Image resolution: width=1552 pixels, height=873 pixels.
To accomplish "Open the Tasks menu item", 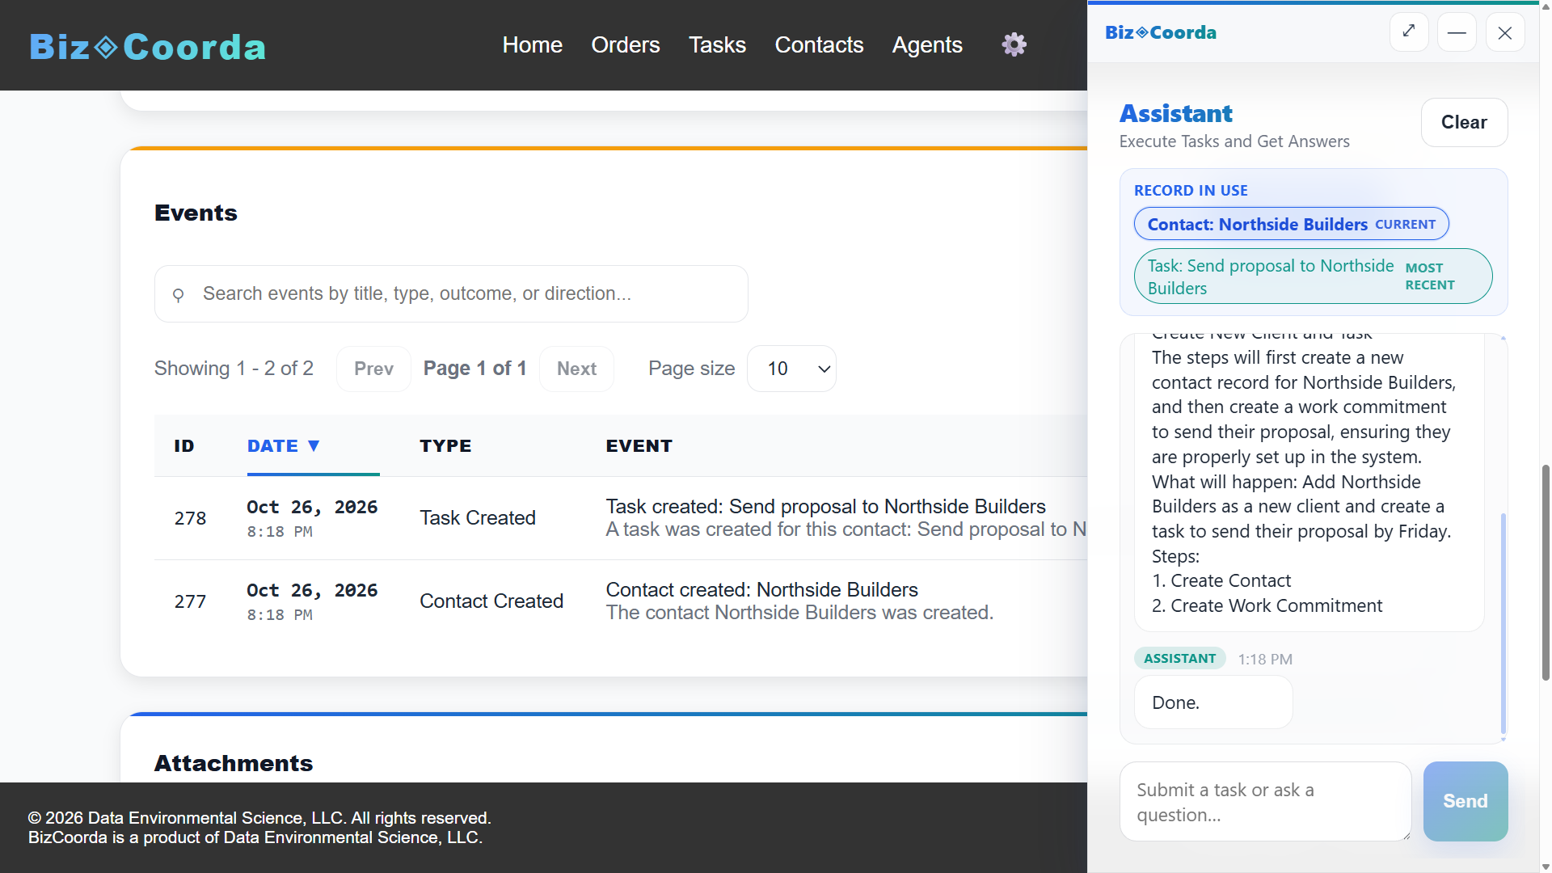I will (717, 44).
